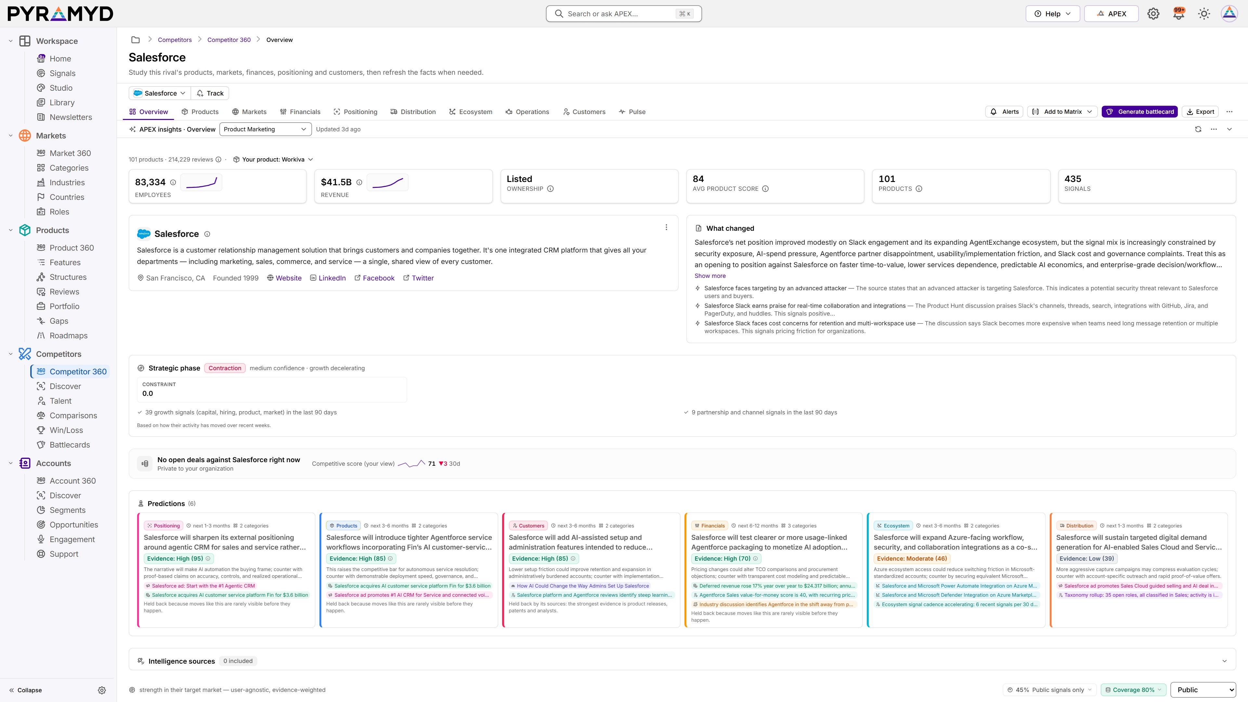Open user profile avatar

(1229, 14)
